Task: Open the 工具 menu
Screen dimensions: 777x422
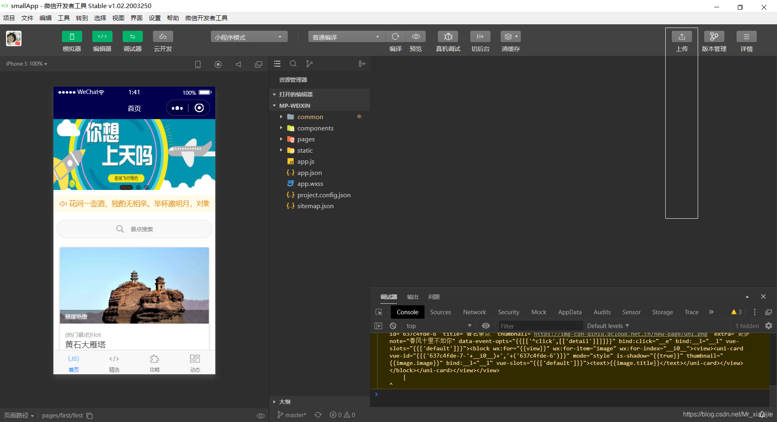Action: [64, 18]
